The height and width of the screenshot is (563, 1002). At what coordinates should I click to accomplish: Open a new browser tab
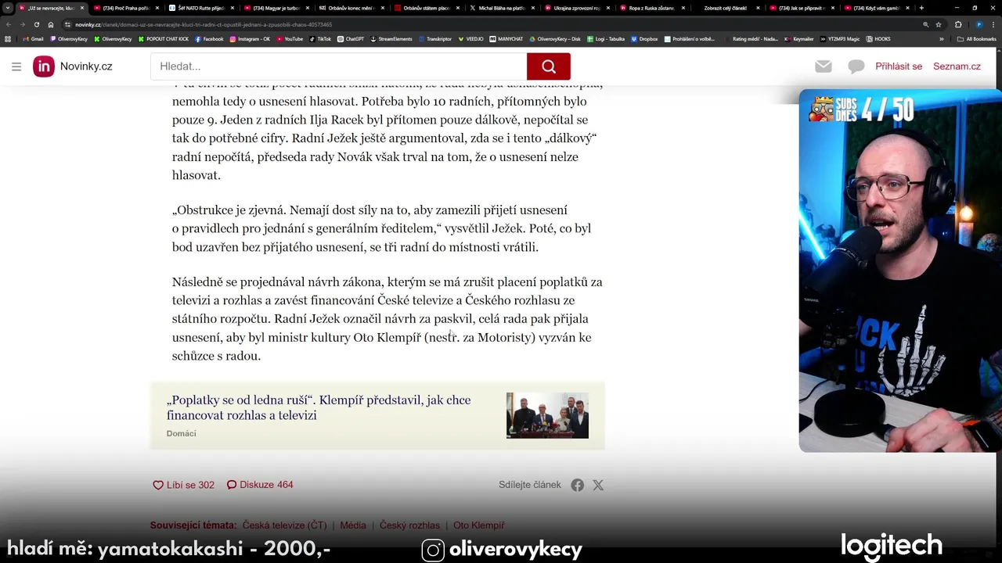pyautogui.click(x=921, y=8)
